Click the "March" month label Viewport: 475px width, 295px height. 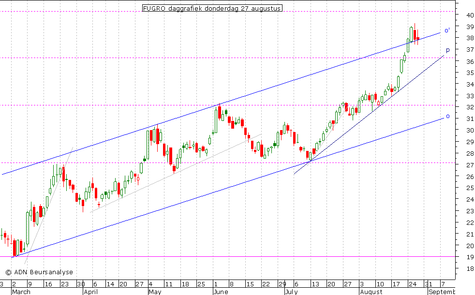(21, 292)
